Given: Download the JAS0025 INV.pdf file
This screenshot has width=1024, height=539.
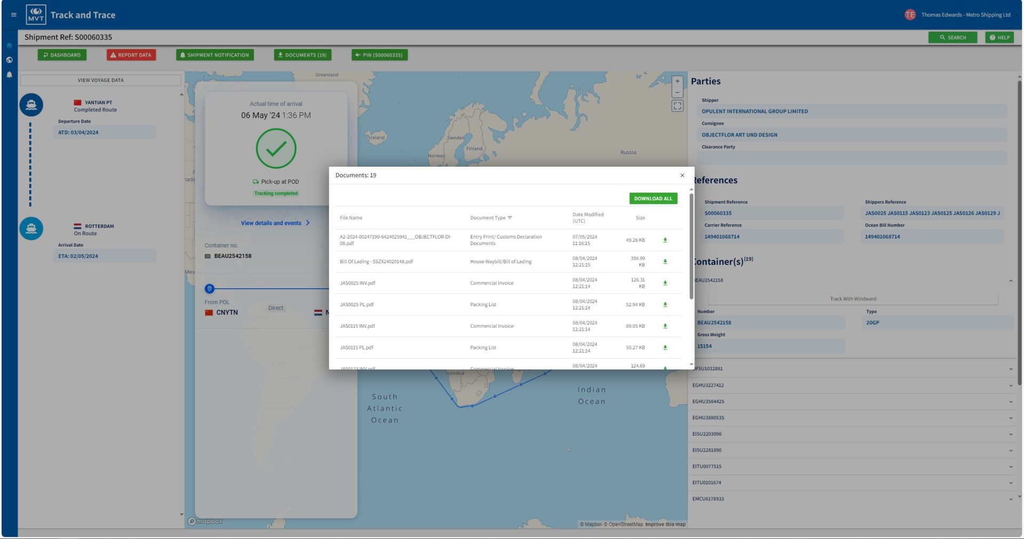Looking at the screenshot, I should (665, 283).
